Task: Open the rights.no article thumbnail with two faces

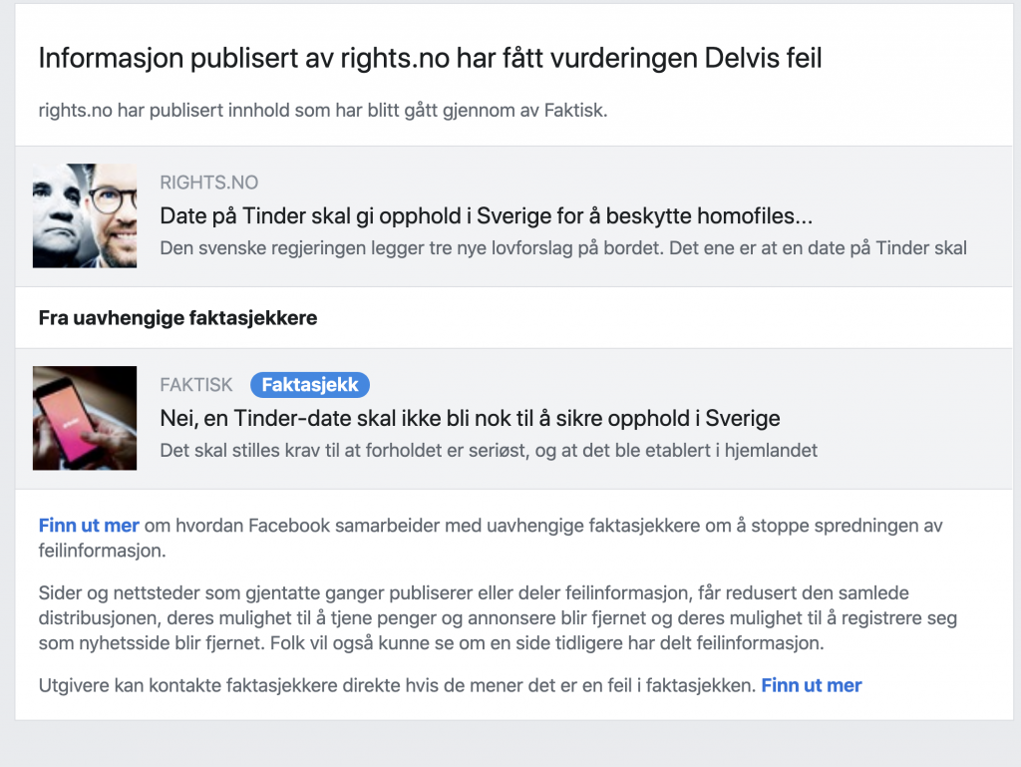Action: click(85, 215)
